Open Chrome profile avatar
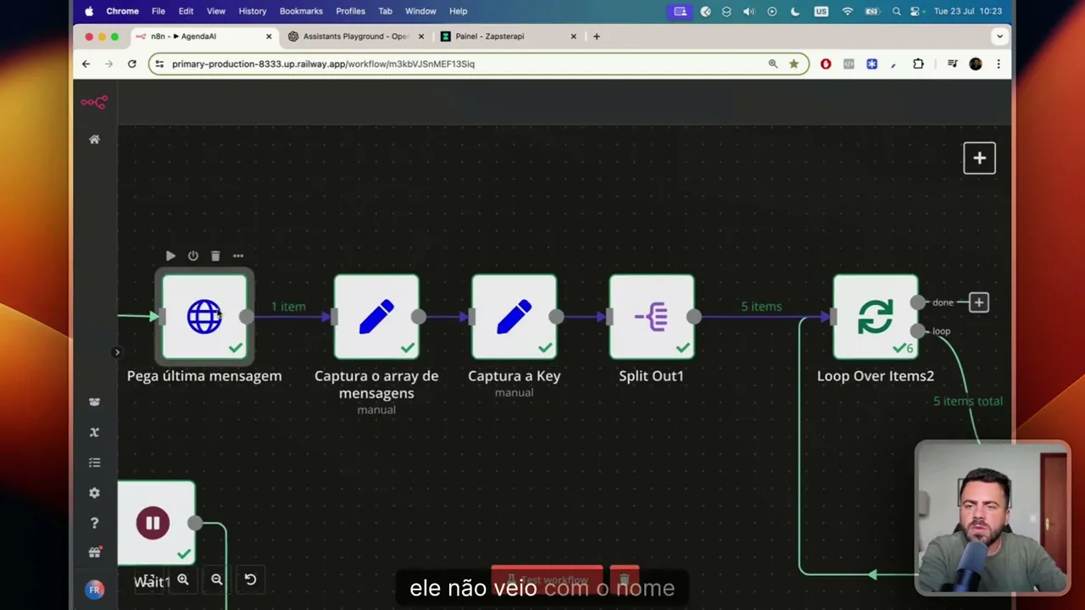The width and height of the screenshot is (1085, 610). pos(976,64)
